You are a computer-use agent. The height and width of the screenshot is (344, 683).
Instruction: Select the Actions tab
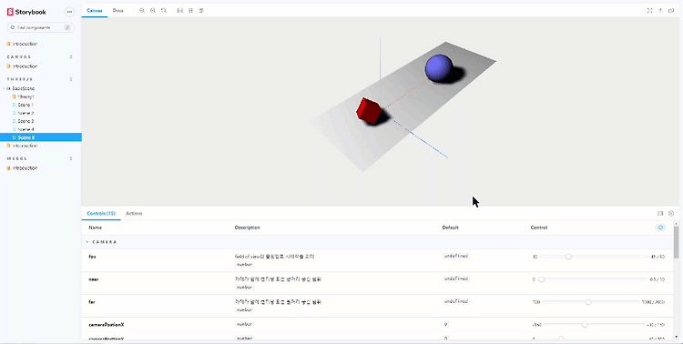134,213
